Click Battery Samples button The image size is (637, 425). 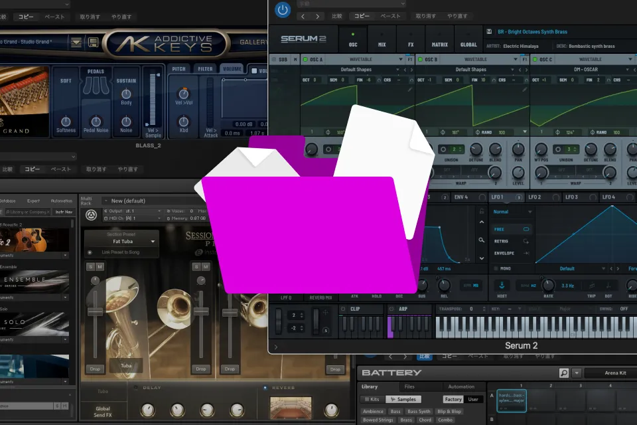pyautogui.click(x=403, y=399)
